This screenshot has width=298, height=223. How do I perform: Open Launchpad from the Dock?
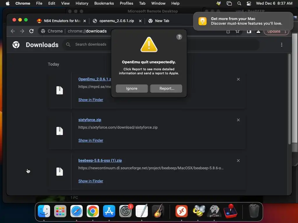coord(60,211)
